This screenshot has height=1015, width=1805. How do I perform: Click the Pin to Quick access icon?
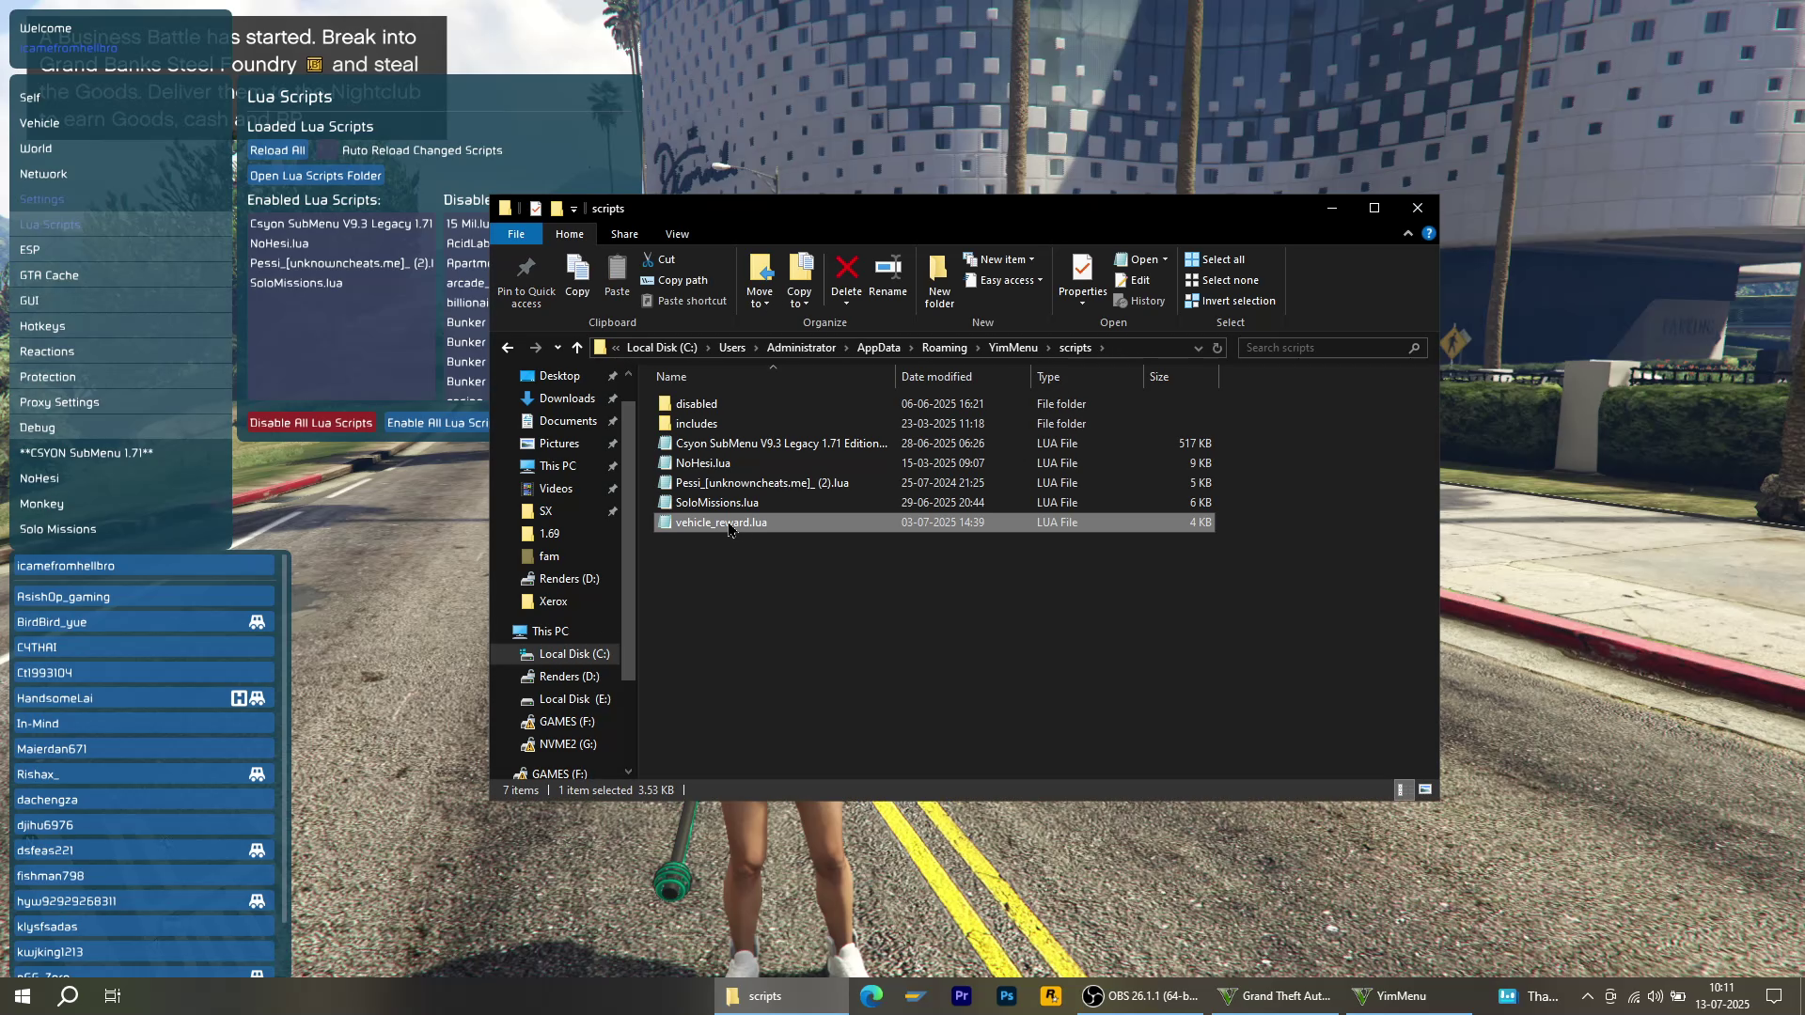click(526, 267)
